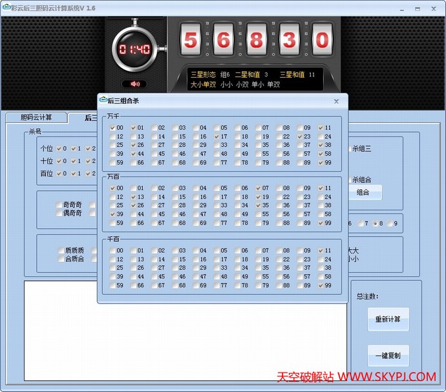Click the middle lottery digit tile 8

[x=256, y=41]
